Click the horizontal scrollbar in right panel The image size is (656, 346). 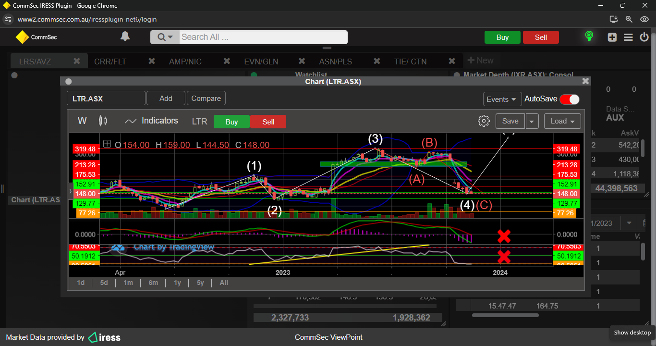point(505,315)
